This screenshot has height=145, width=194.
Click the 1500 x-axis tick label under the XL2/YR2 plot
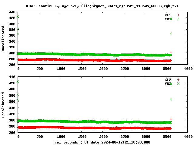tap(82, 137)
